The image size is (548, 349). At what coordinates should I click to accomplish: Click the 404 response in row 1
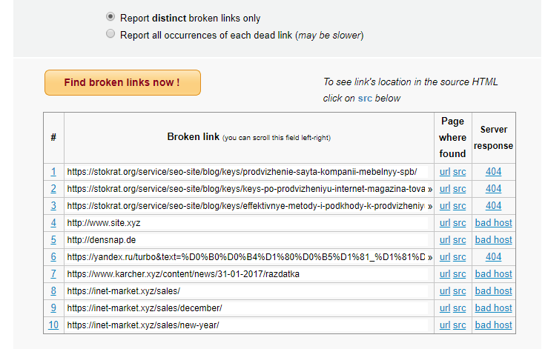point(493,171)
